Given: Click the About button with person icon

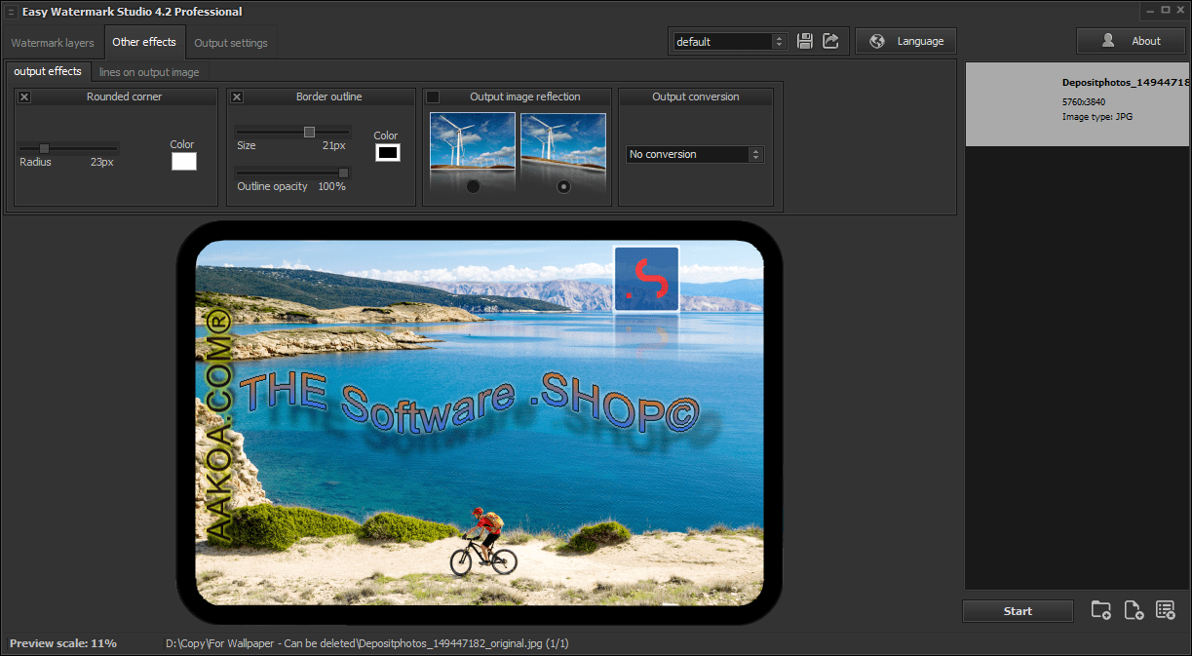Looking at the screenshot, I should pyautogui.click(x=1131, y=40).
